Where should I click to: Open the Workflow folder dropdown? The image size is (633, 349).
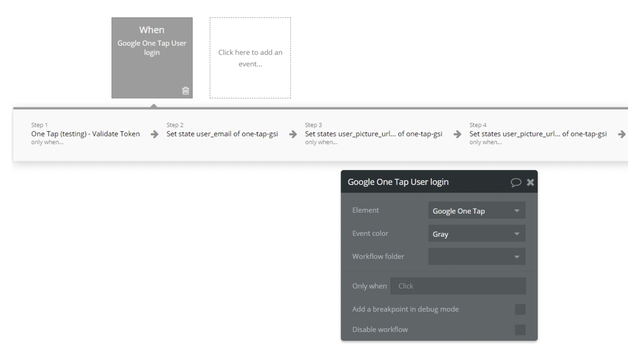[x=476, y=257]
